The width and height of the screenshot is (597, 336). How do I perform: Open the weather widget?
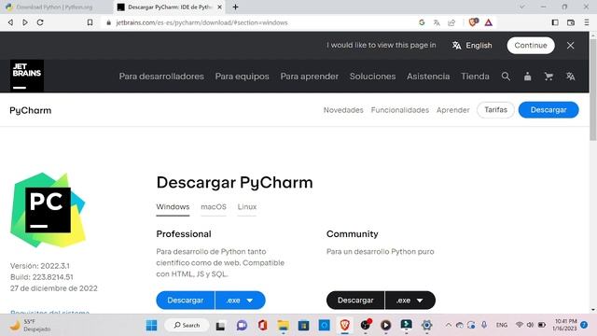(x=31, y=326)
